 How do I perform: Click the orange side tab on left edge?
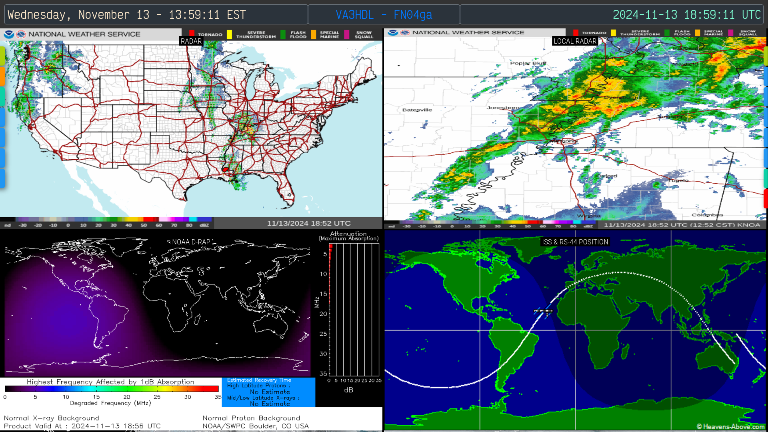point(2,76)
